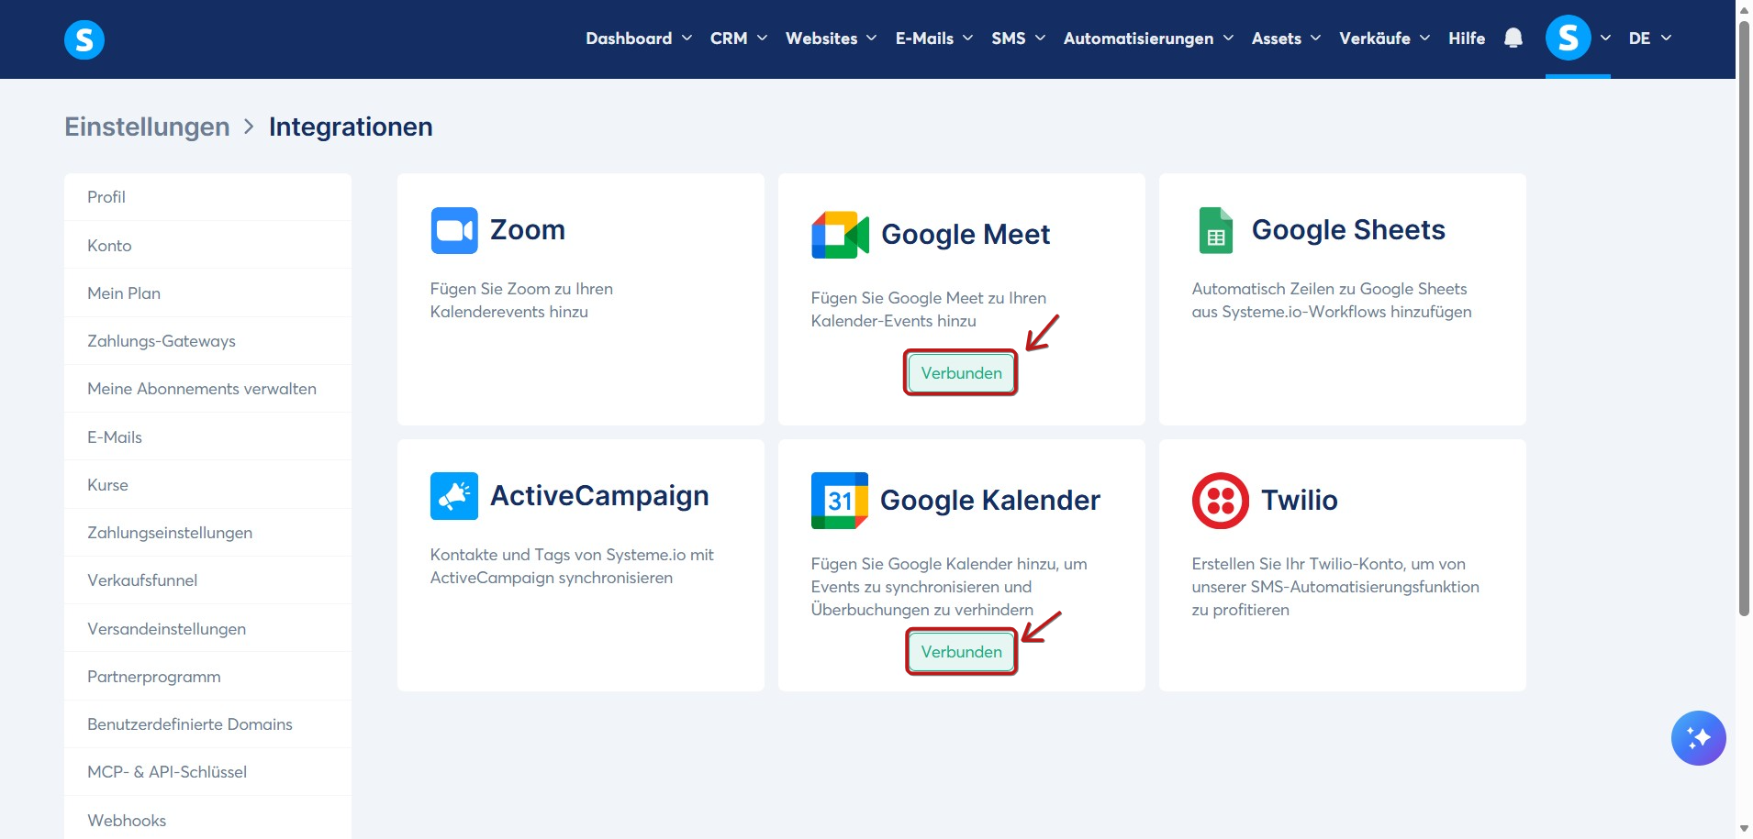Screen dimensions: 1753x839
Task: Open Versandeinstellungen settings
Action: (207, 629)
